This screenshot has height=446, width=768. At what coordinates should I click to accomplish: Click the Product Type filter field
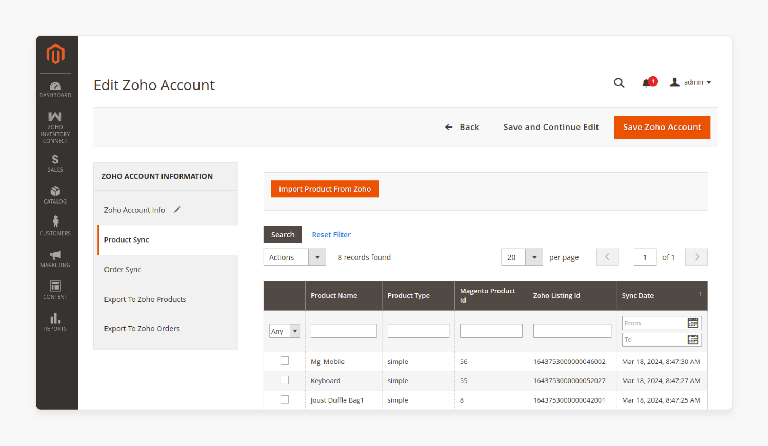click(x=418, y=331)
